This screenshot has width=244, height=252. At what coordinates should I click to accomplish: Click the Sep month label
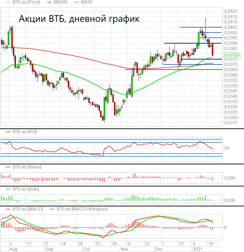coord(49,249)
